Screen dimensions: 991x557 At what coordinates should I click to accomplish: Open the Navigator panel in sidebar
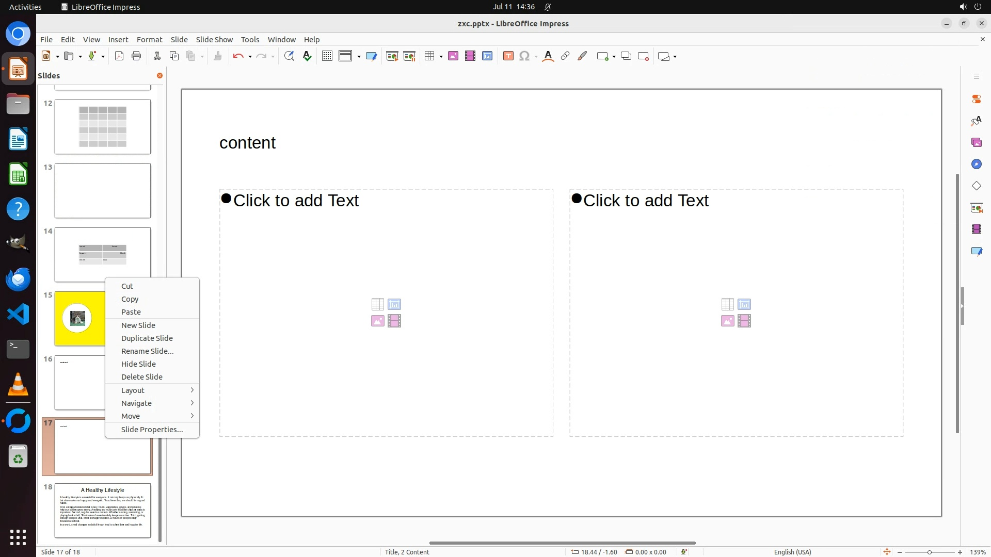pos(976,164)
